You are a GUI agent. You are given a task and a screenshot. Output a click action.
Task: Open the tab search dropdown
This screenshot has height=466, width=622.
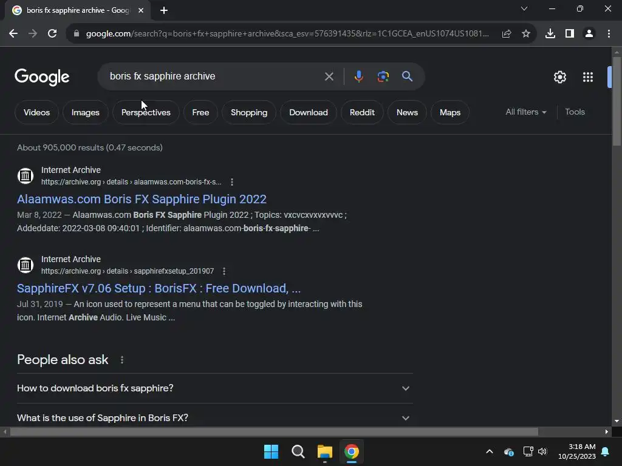[524, 8]
